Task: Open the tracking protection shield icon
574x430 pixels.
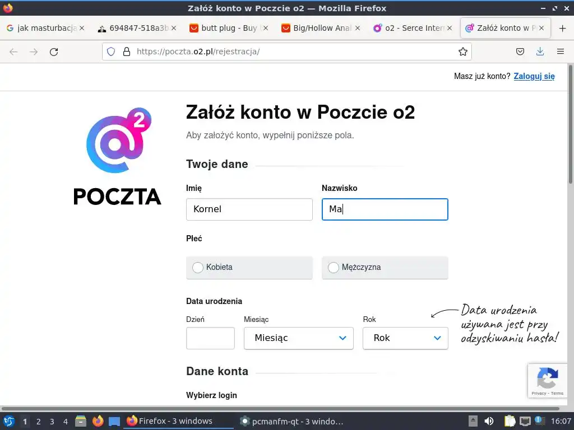Action: click(111, 52)
